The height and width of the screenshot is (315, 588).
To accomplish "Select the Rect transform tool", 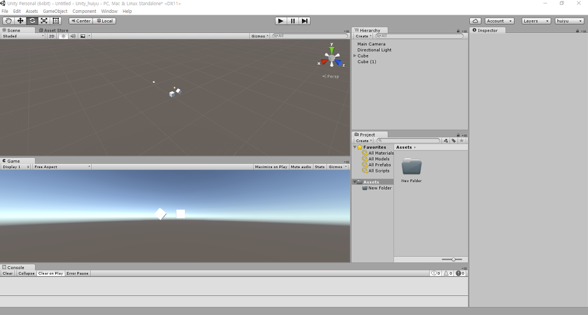I will (x=56, y=21).
